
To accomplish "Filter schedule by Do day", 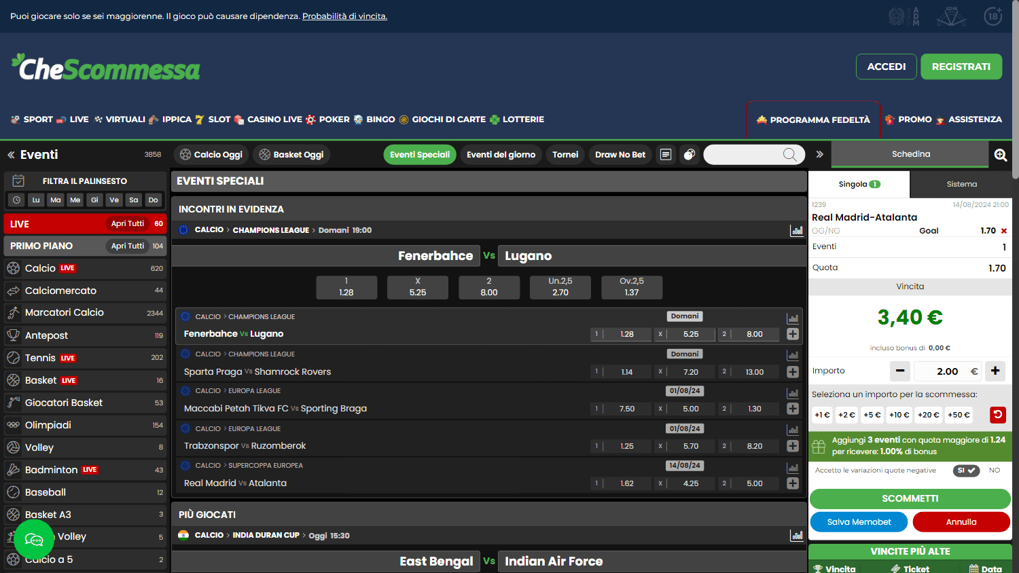I will click(154, 200).
